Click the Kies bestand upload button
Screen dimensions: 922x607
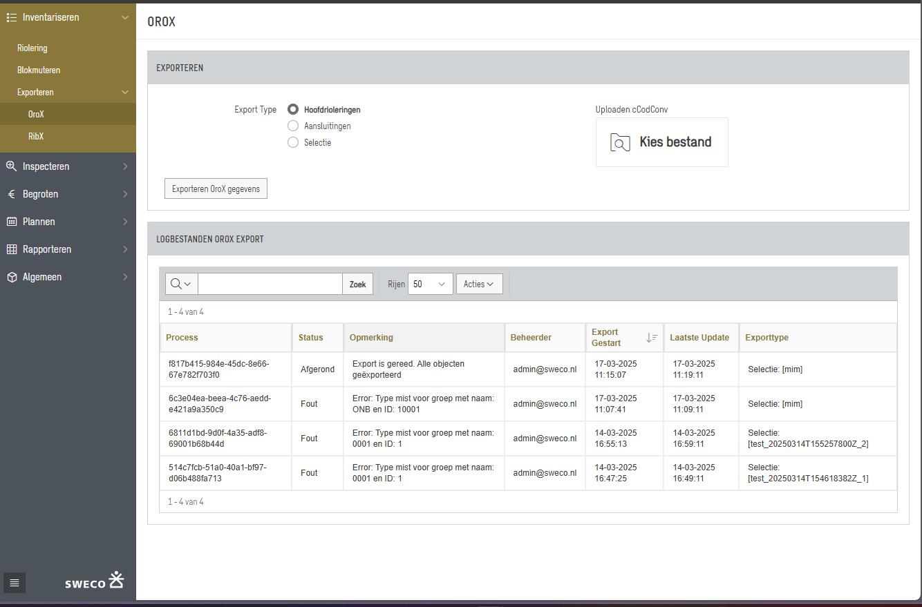661,142
